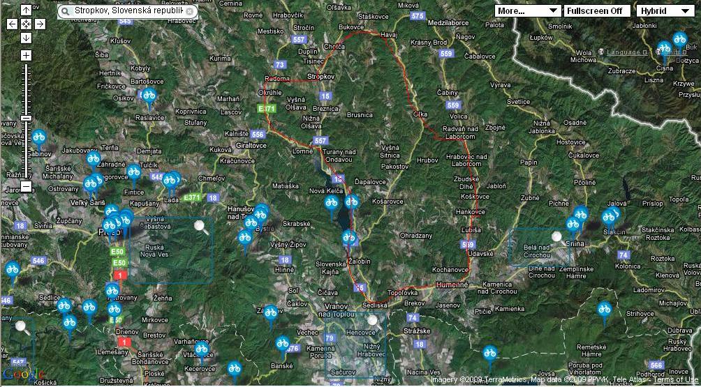This screenshot has height=387, width=701.
Task: Zoom in with the plus button
Action: (26, 55)
